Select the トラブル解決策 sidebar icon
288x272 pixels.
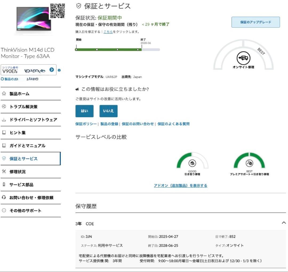click(x=4, y=107)
